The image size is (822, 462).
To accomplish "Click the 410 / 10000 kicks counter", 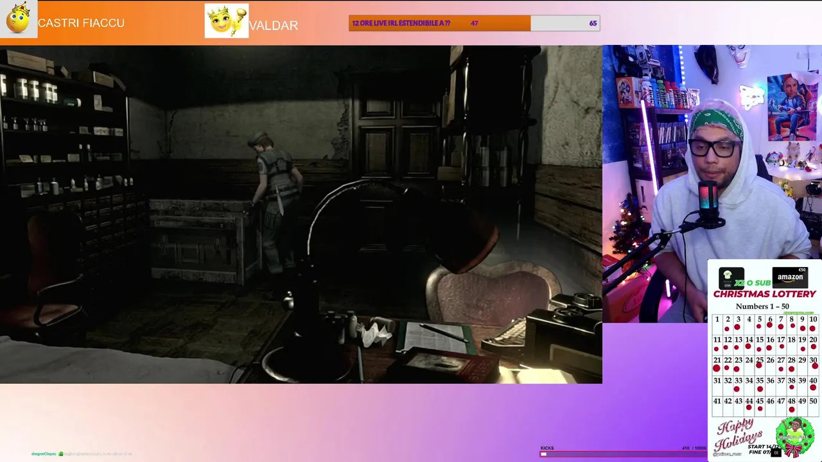I will (x=694, y=448).
